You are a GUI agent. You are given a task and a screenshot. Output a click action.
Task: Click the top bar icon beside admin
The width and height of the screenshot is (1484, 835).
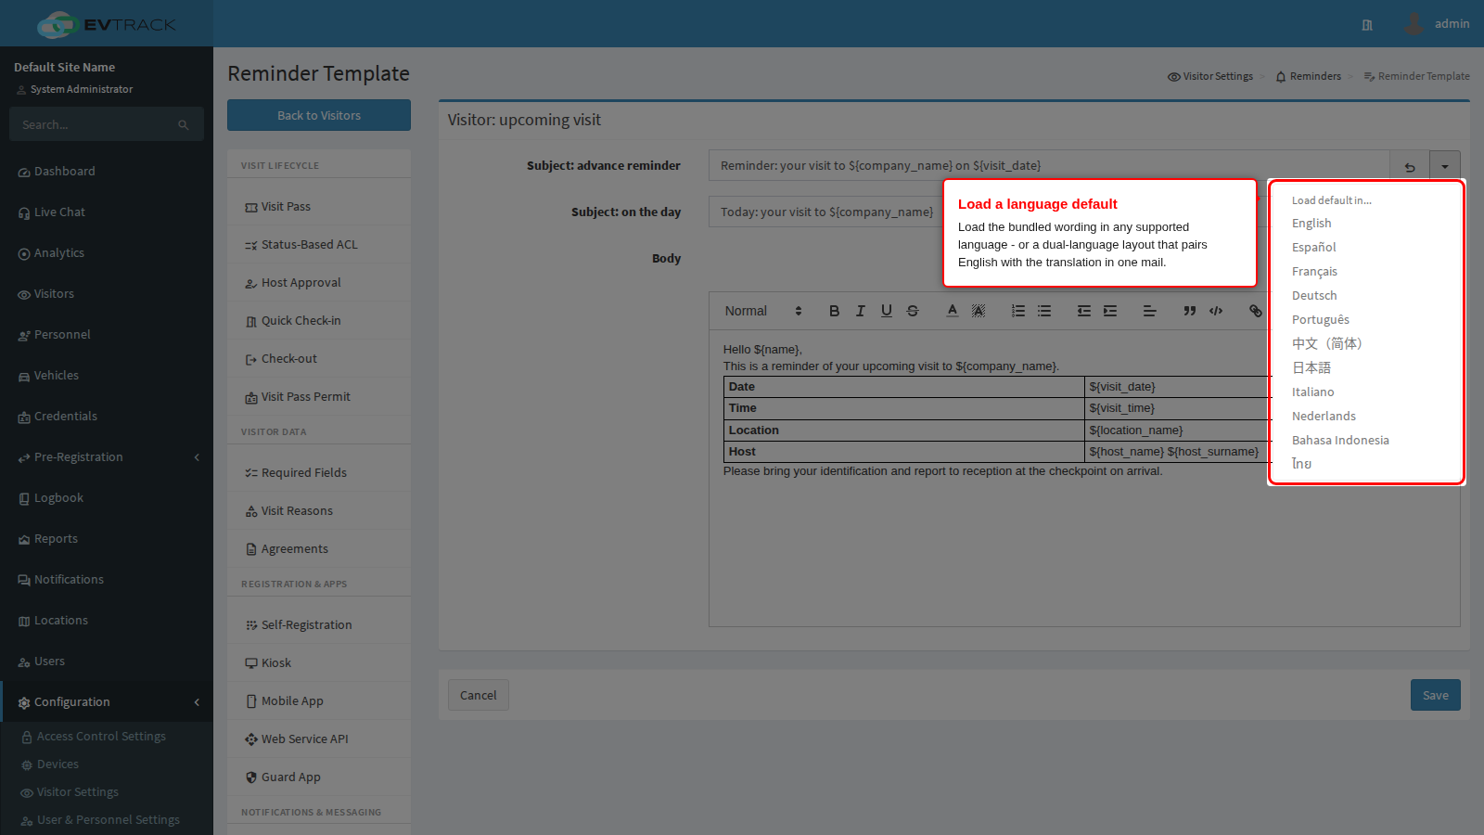(x=1367, y=25)
